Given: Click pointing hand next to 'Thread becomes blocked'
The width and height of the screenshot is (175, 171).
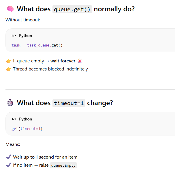Looking at the screenshot, I should (x=9, y=69).
